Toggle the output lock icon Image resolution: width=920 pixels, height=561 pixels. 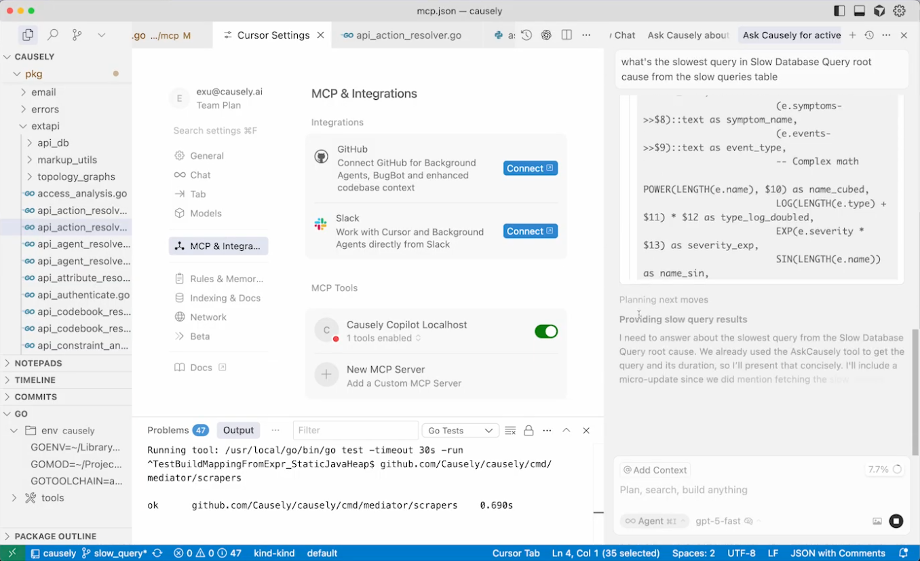pyautogui.click(x=529, y=430)
